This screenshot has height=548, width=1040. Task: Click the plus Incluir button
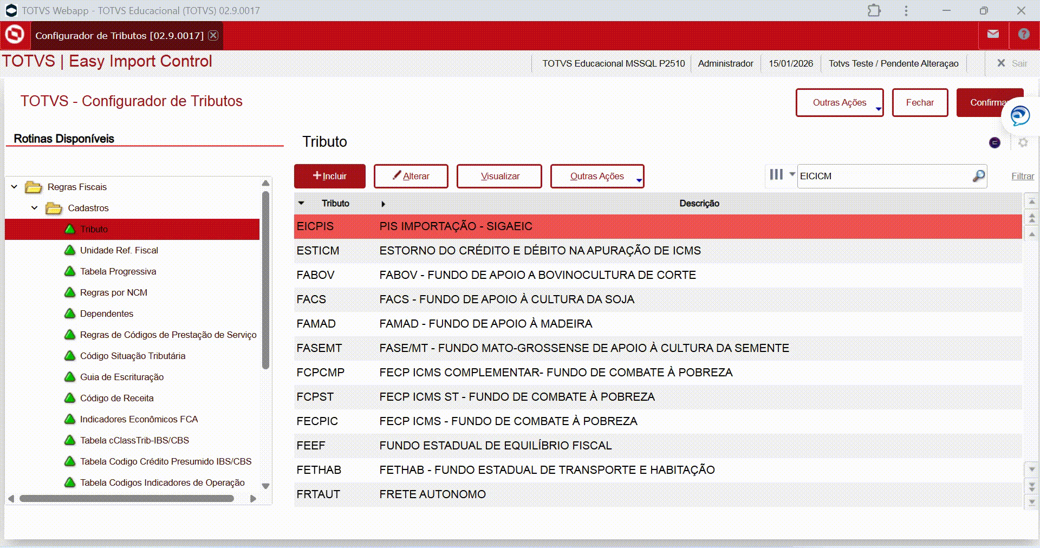click(330, 176)
